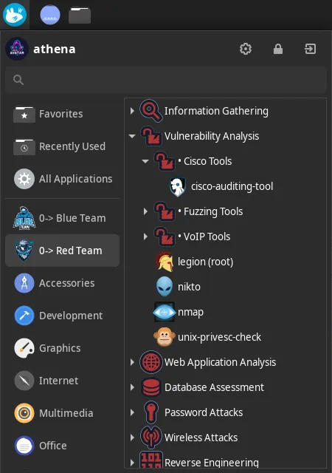The height and width of the screenshot is (473, 332).
Task: Select the All Applications category
Action: [63, 179]
